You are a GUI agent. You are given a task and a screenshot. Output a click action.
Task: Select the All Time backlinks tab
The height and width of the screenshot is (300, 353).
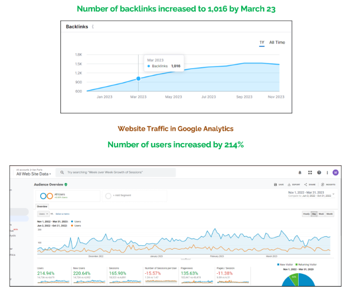pos(277,42)
